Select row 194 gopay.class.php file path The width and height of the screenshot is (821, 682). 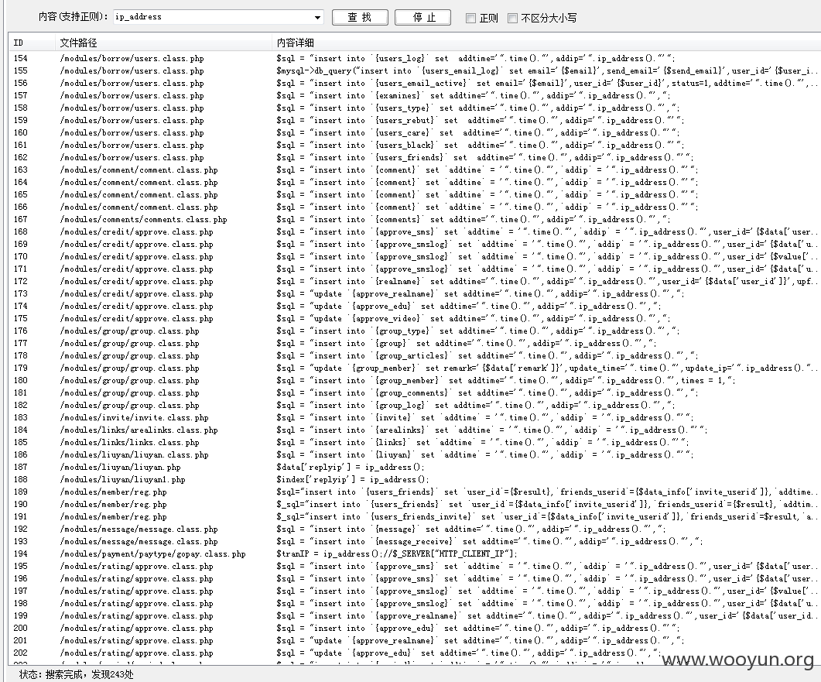[152, 554]
